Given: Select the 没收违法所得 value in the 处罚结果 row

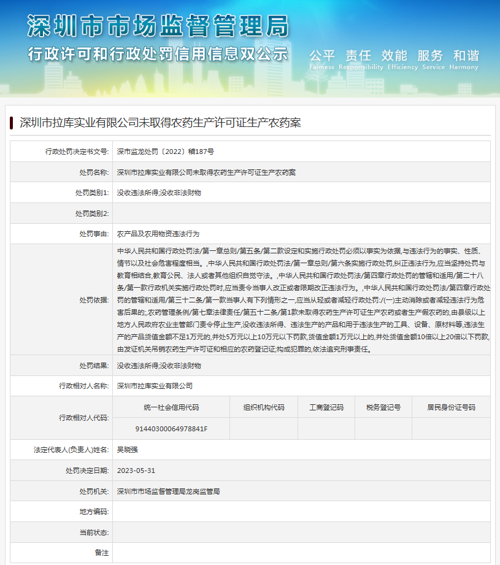Looking at the screenshot, I should pyautogui.click(x=159, y=366).
